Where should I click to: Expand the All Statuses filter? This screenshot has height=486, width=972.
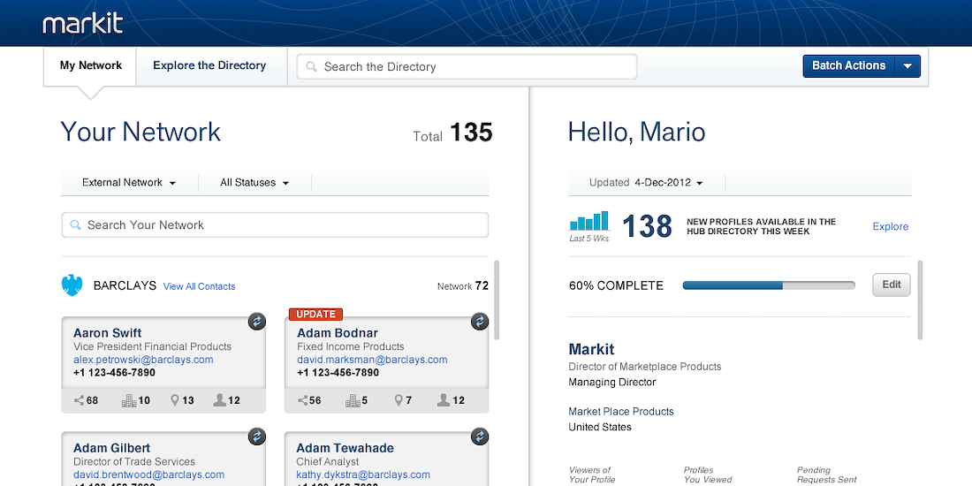pos(254,183)
